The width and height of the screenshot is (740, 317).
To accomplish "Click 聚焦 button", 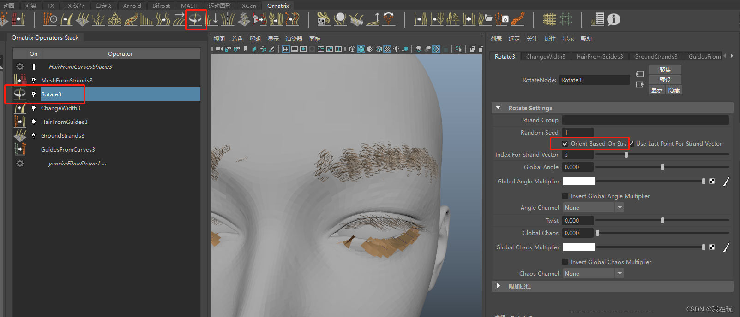I will pos(665,70).
